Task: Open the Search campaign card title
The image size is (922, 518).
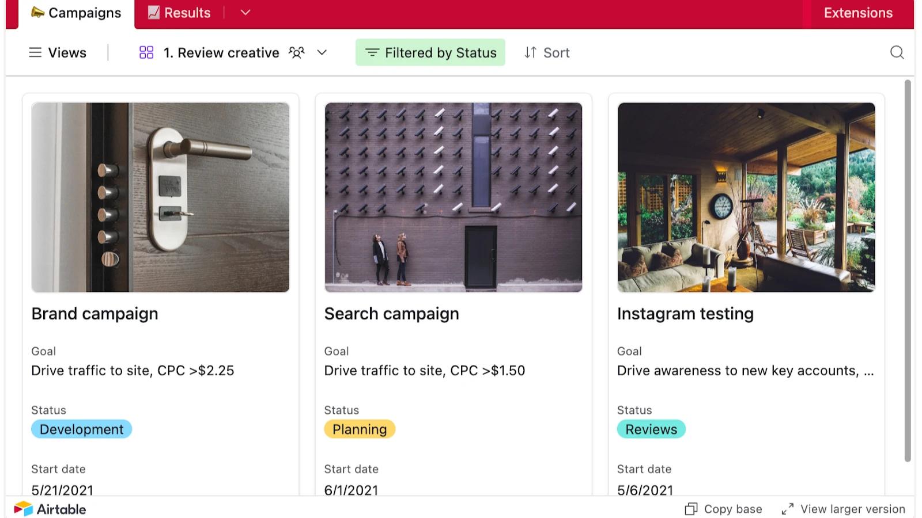Action: click(391, 314)
